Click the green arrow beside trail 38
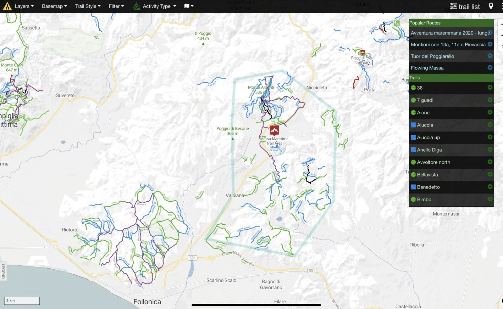The width and height of the screenshot is (503, 309). (x=490, y=87)
